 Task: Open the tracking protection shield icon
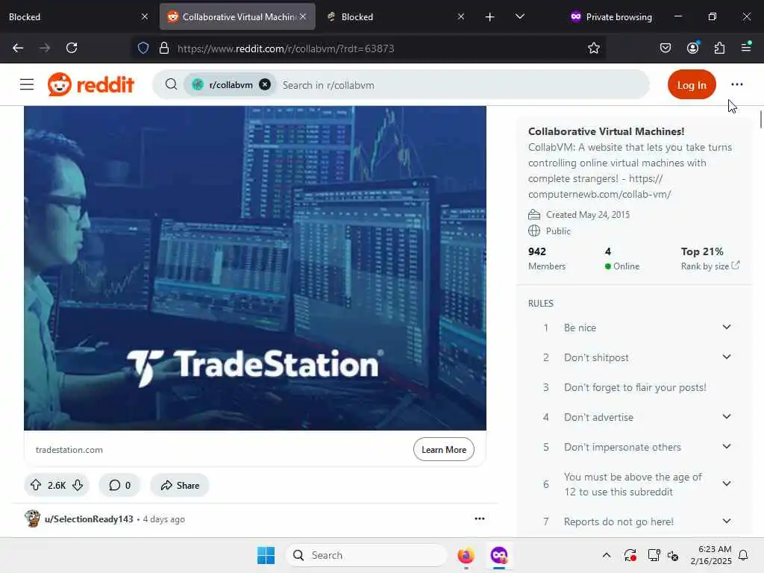[x=143, y=48]
